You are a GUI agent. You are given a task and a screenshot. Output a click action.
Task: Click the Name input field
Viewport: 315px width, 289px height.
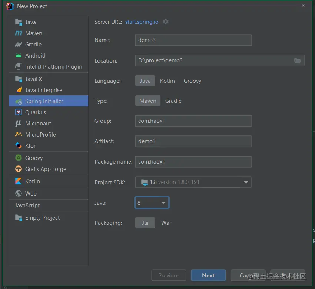[x=193, y=40]
